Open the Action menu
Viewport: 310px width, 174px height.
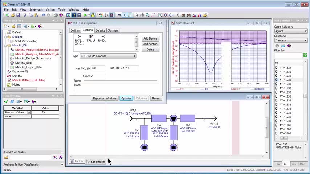click(x=50, y=9)
